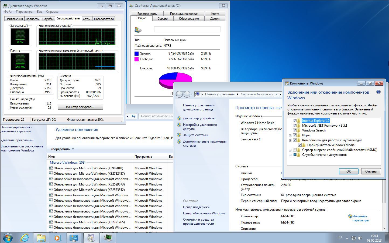The width and height of the screenshot is (389, 243).
Task: Click magenta Свободно color swatch
Action: 136,59
